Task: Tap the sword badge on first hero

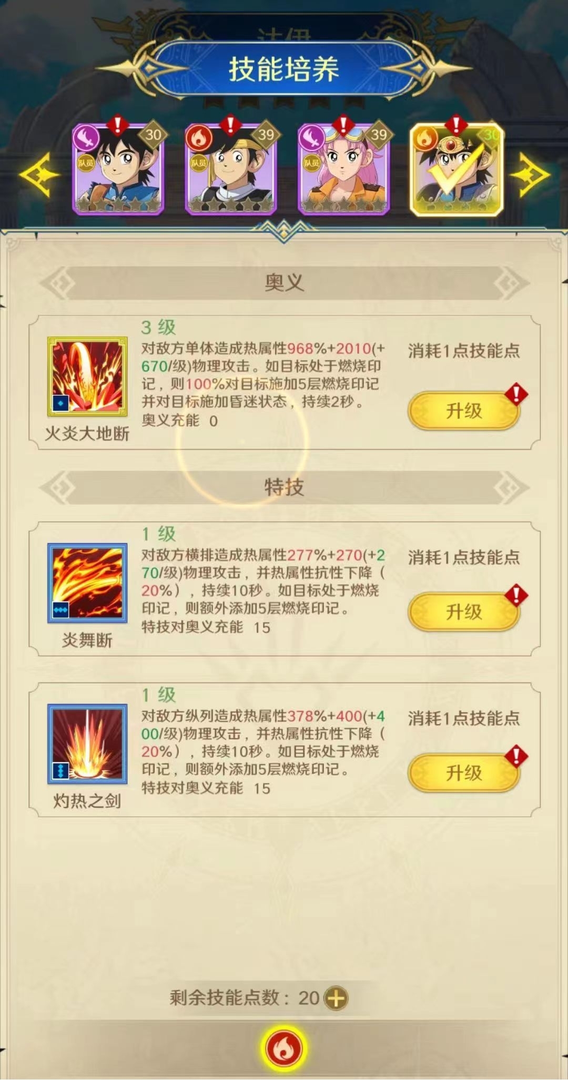Action: click(x=86, y=139)
